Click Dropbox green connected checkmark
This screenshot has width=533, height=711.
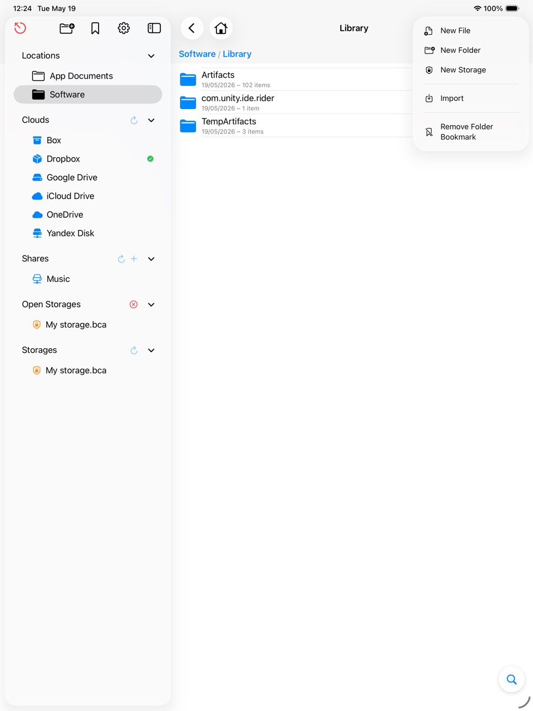point(150,159)
